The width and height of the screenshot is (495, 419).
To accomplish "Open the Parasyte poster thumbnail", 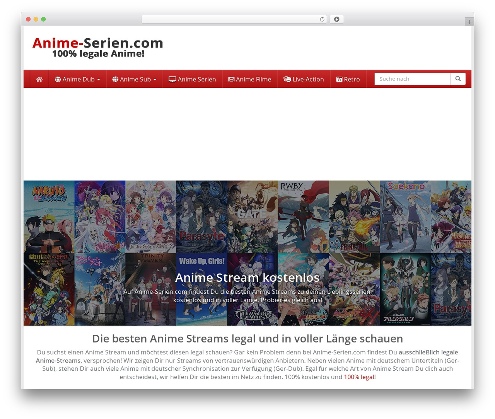I will [x=201, y=217].
